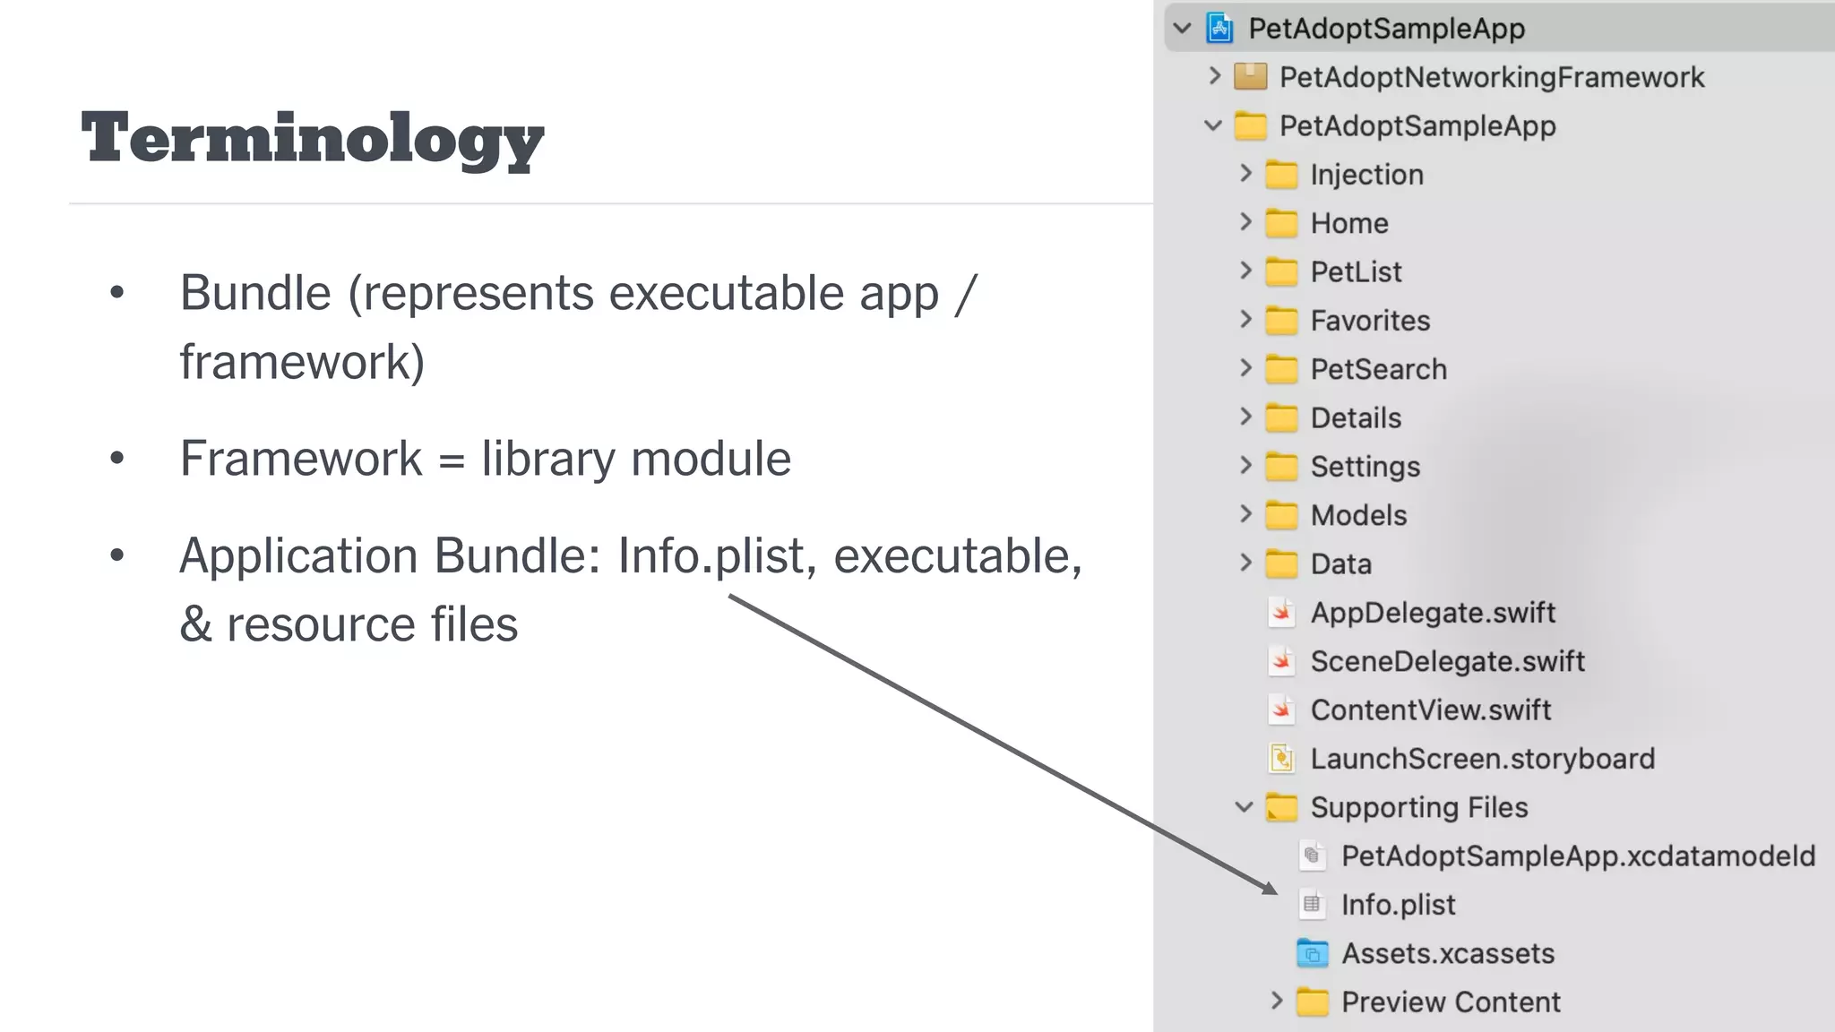Image resolution: width=1835 pixels, height=1032 pixels.
Task: Select the Models folder label
Action: (1358, 515)
